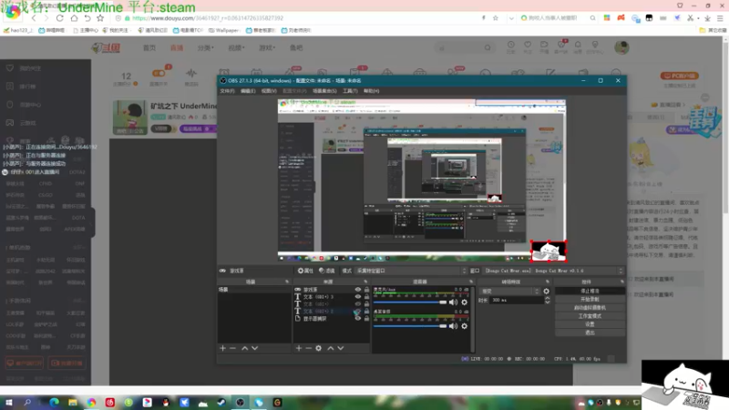Remove the selected scene with minus icon
Image resolution: width=729 pixels, height=410 pixels.
[233, 348]
